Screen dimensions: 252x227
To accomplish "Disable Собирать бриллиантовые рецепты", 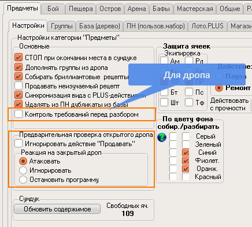I will coord(18,76).
